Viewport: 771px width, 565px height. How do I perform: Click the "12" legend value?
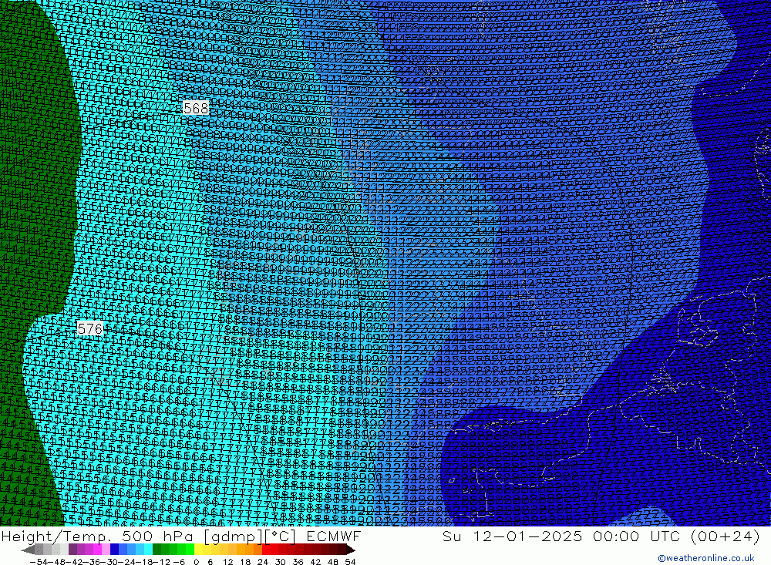[x=228, y=562]
